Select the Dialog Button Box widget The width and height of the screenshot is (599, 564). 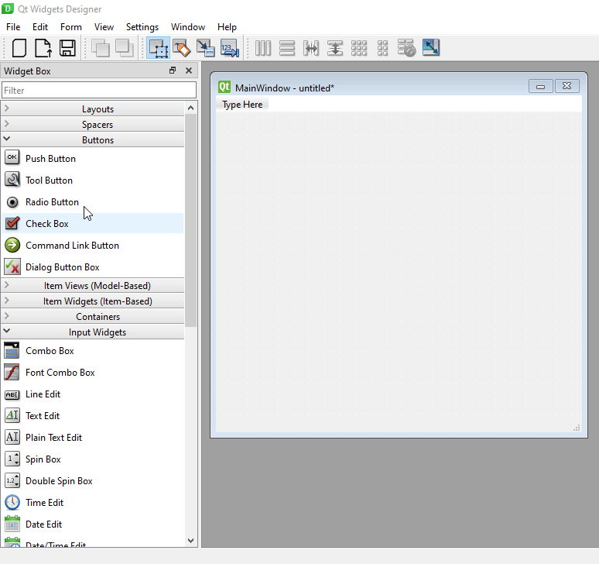pyautogui.click(x=93, y=267)
